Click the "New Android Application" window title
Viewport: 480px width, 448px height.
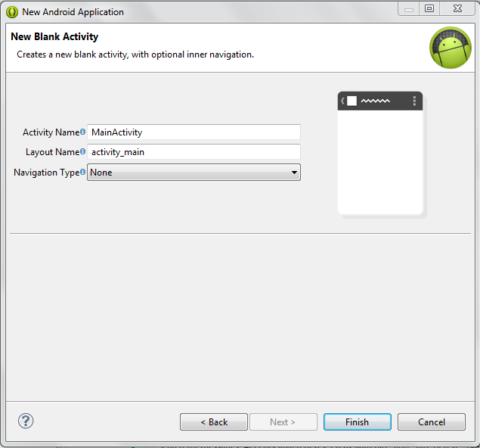point(73,12)
